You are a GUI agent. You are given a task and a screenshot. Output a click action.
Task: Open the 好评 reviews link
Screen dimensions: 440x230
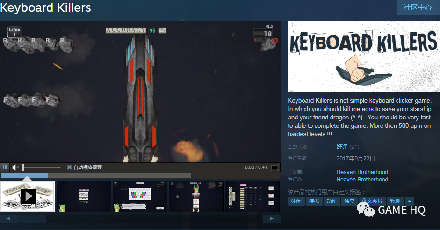[x=342, y=147]
